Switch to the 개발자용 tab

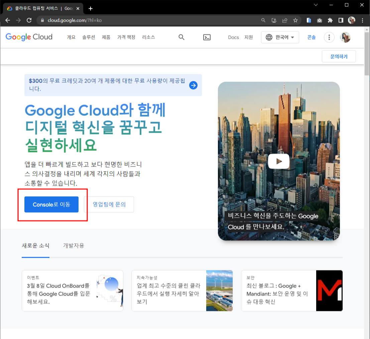tap(74, 246)
